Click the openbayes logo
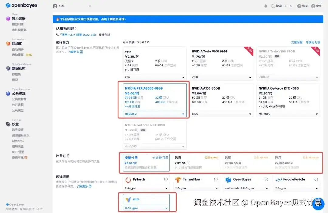 coord(21,5)
